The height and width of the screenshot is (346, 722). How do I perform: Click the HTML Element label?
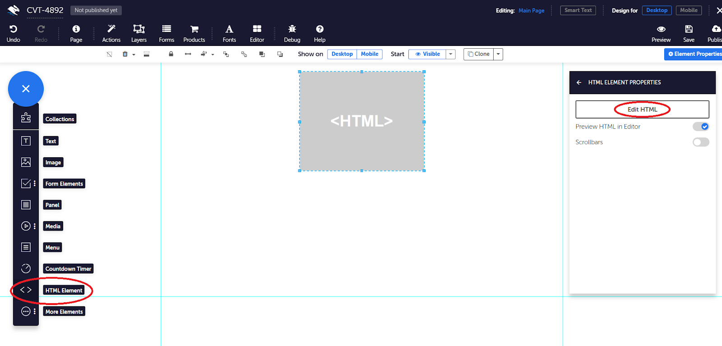coord(64,290)
